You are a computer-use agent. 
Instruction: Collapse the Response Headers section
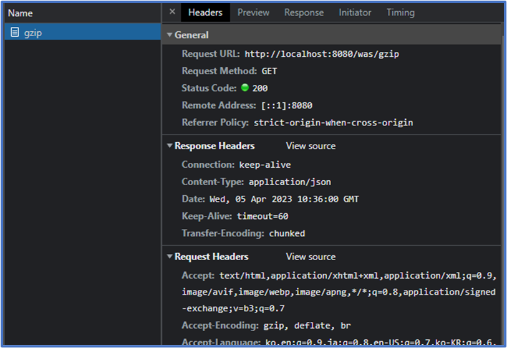(170, 145)
